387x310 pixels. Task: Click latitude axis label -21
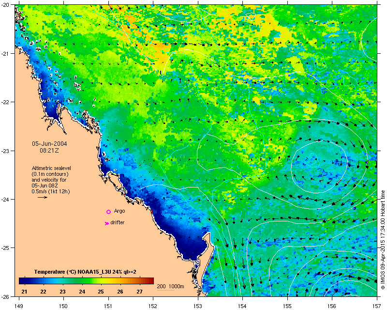[5, 54]
